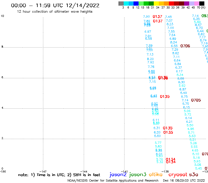Select the pink legend swatch
Screen dimensions: 208x183
196,3
